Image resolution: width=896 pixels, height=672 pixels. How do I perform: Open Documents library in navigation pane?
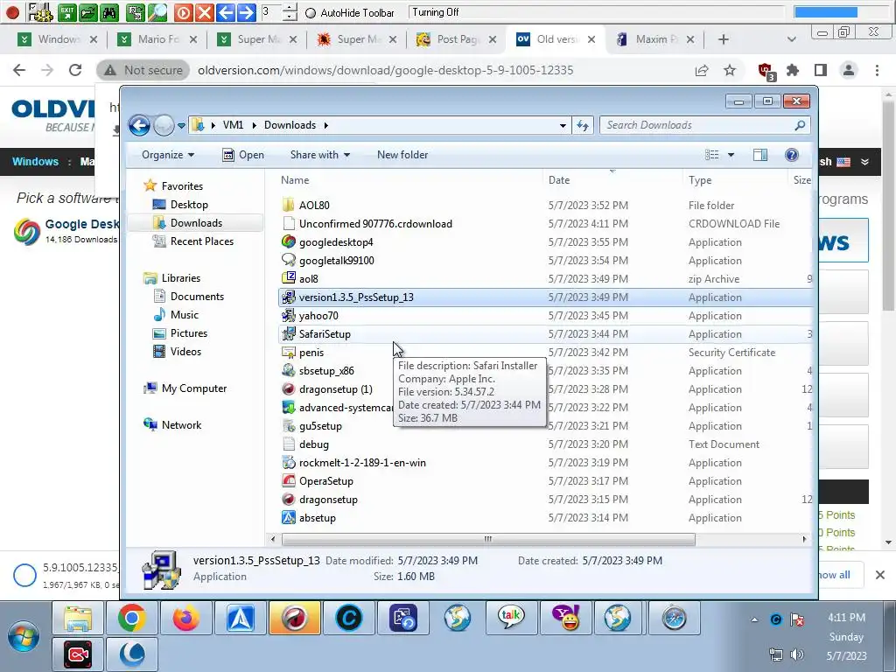(x=197, y=297)
